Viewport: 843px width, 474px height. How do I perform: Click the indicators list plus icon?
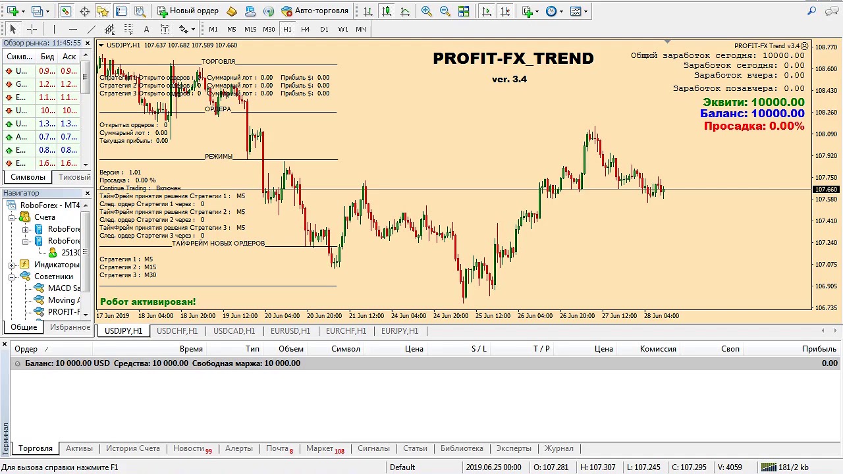point(527,11)
